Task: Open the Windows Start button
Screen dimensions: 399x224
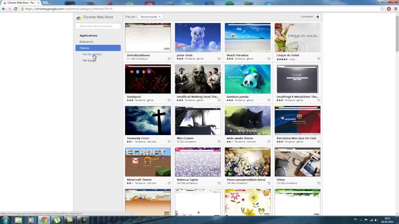Action: (x=5, y=220)
